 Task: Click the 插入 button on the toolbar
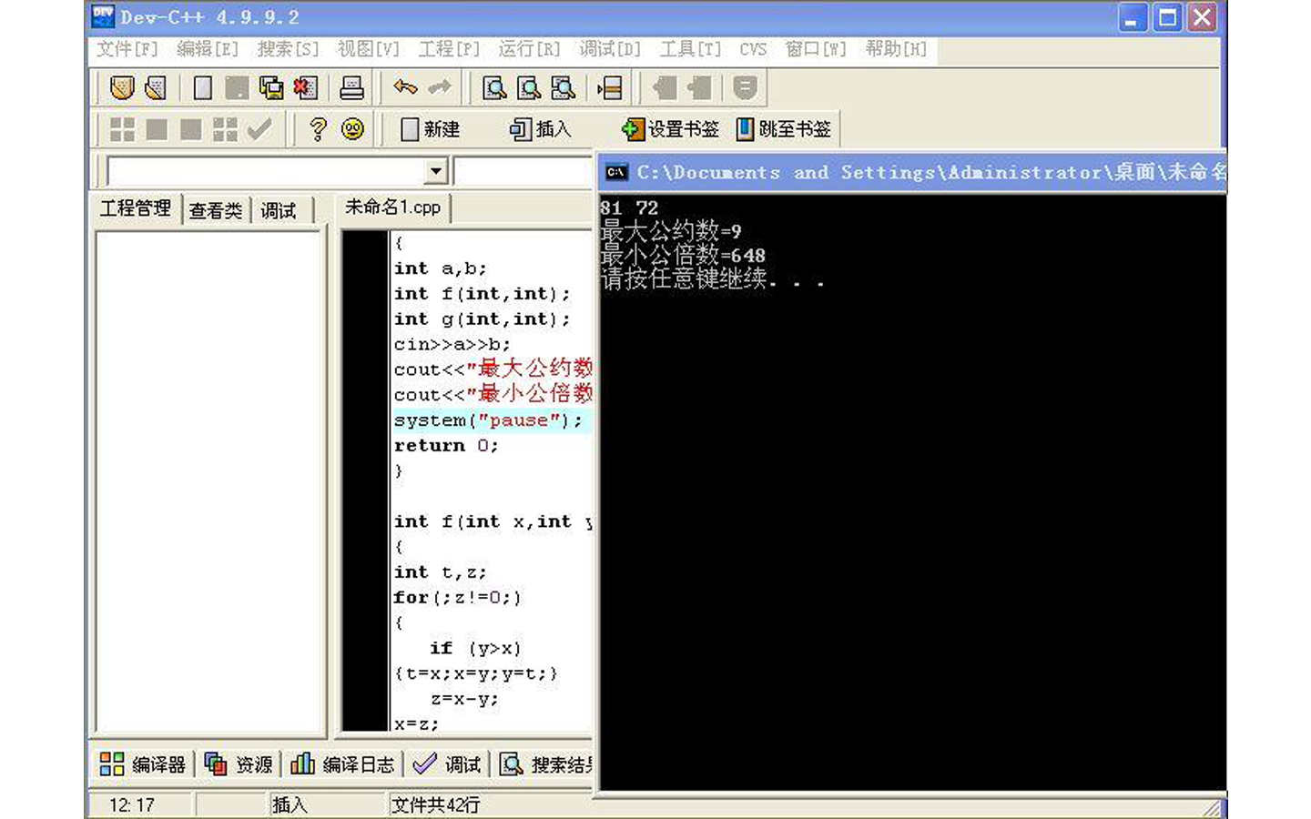click(x=539, y=128)
